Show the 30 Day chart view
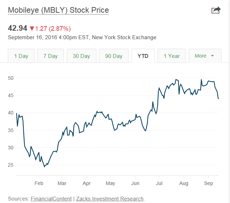The width and height of the screenshot is (230, 203). click(x=81, y=56)
